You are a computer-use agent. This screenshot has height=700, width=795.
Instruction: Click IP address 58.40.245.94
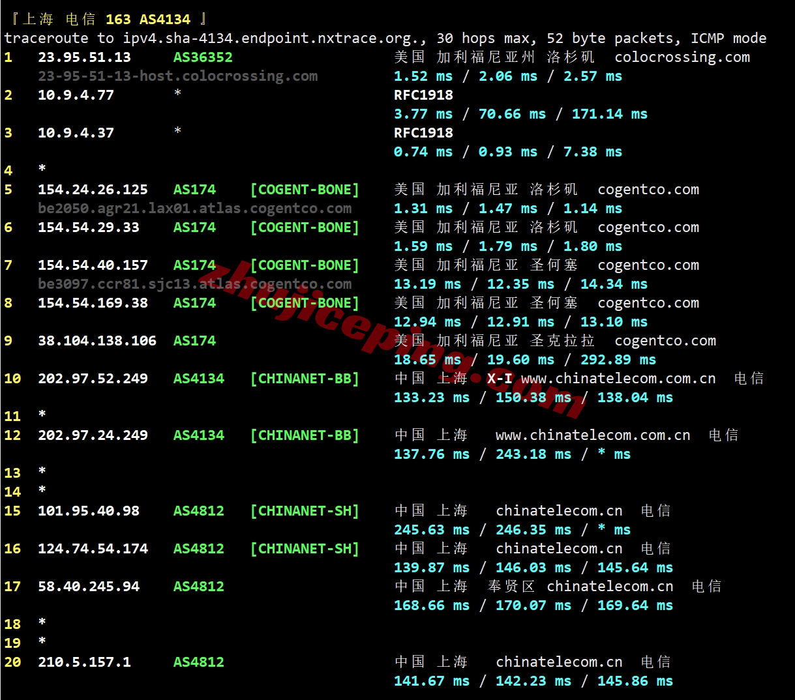tap(89, 587)
